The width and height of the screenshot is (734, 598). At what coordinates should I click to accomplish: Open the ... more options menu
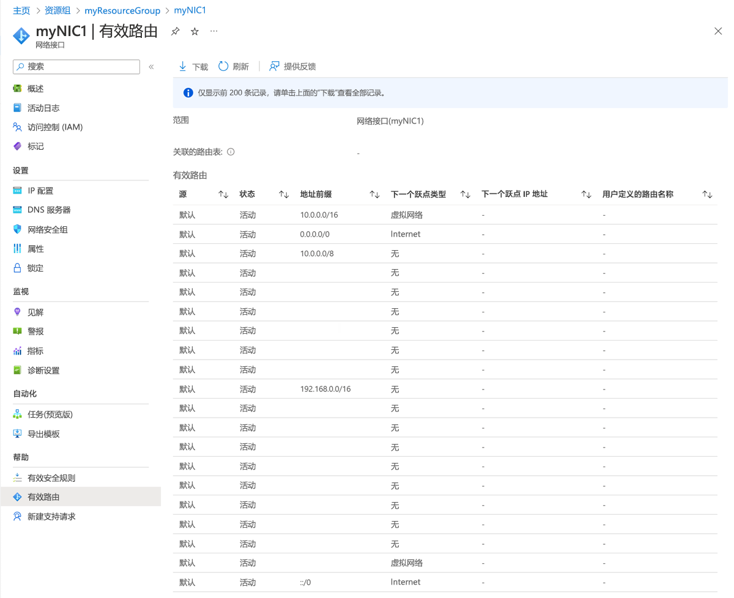pos(213,31)
